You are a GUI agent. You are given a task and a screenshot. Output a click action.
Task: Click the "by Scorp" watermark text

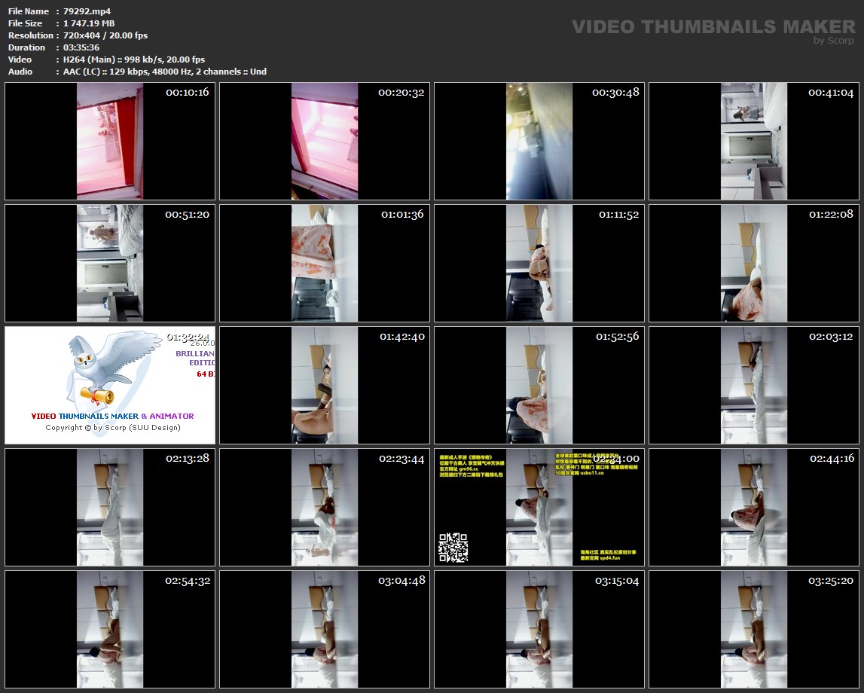[x=834, y=41]
